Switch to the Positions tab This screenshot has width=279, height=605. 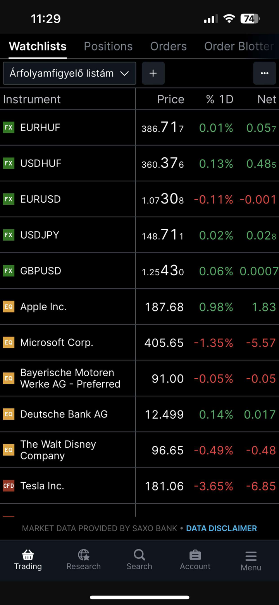click(108, 46)
